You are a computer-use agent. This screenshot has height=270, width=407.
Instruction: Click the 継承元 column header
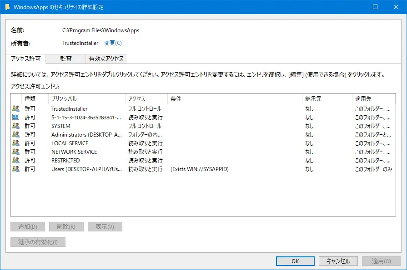tap(327, 99)
